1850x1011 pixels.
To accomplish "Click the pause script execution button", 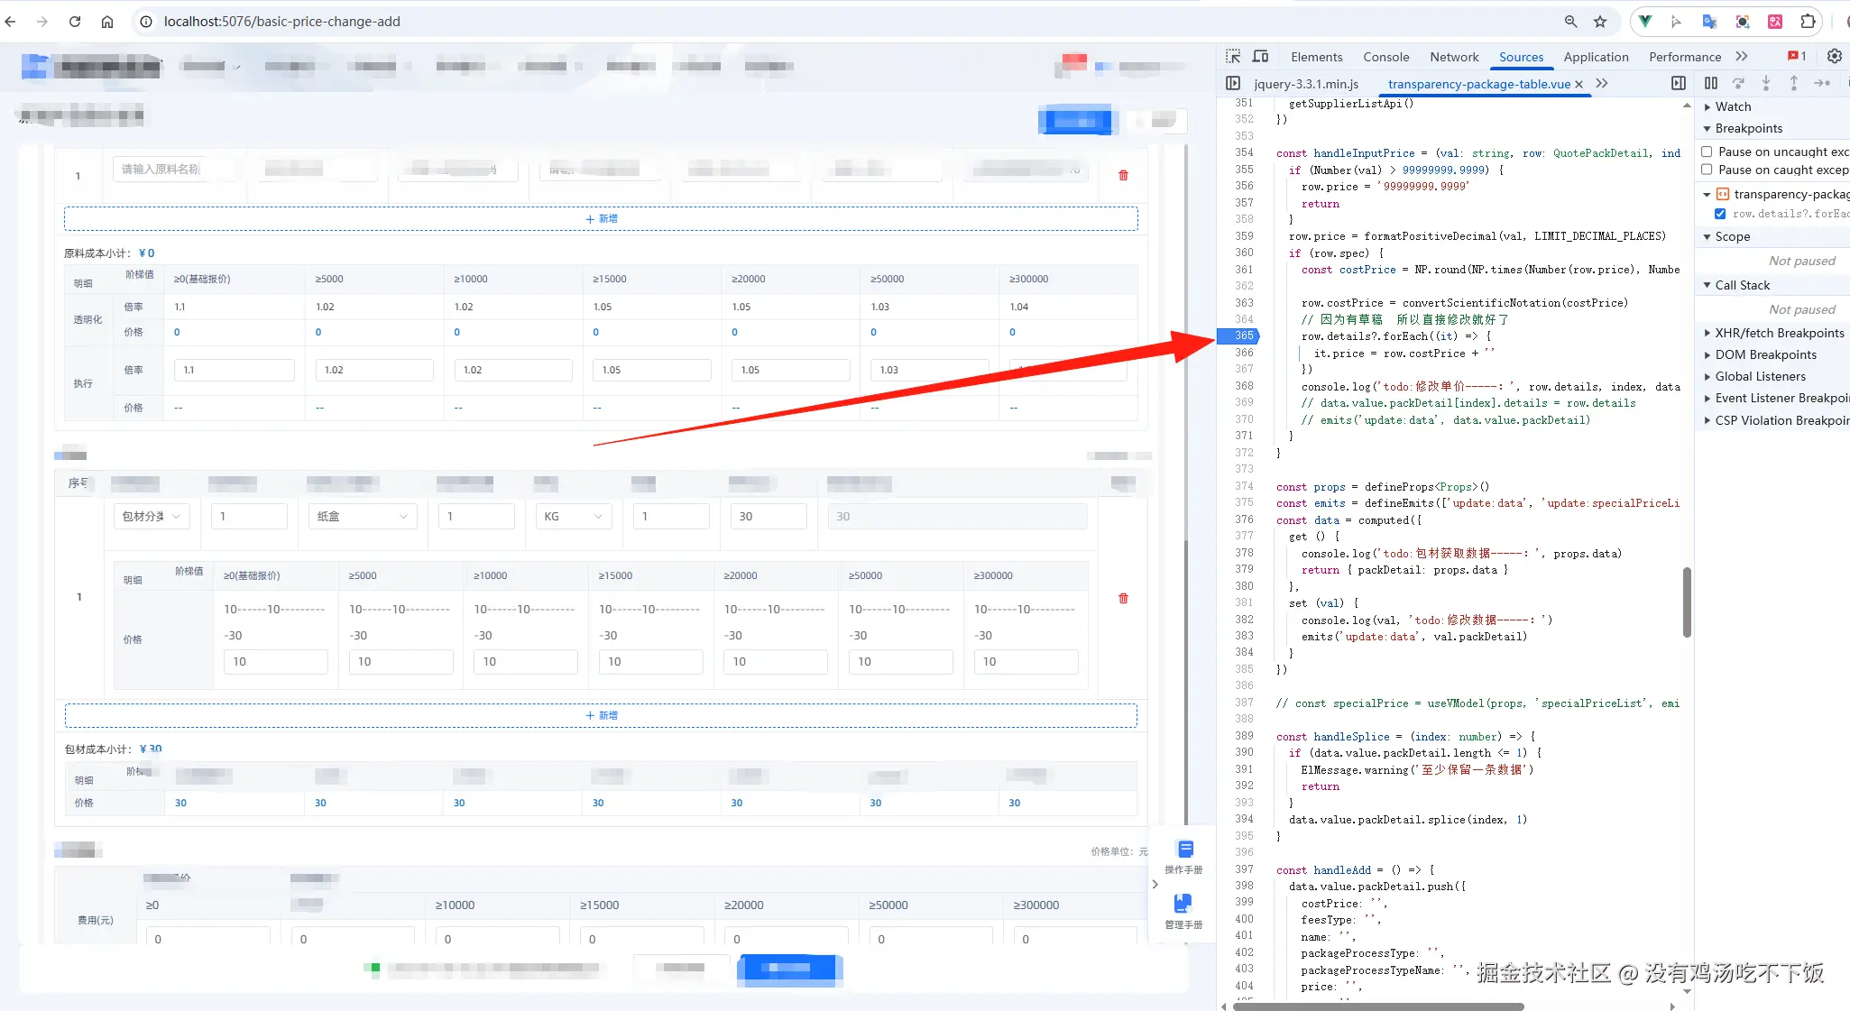I will (x=1710, y=84).
